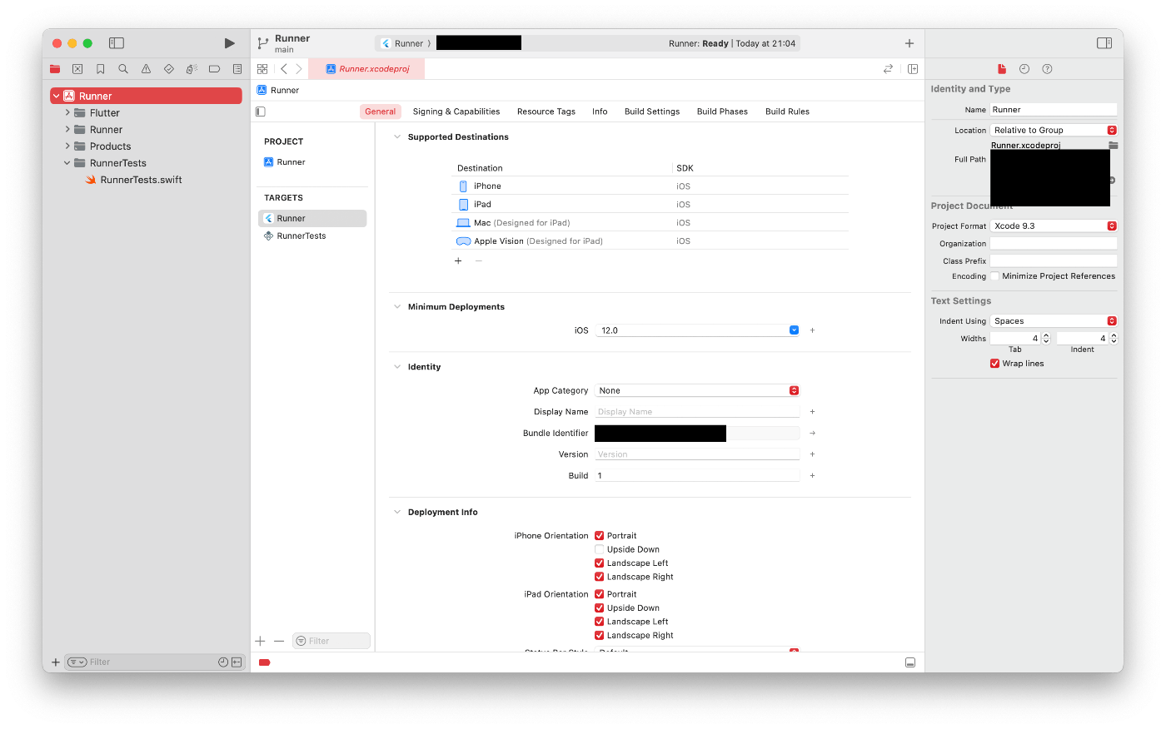
Task: Enable Minimize Project References checkbox
Action: pyautogui.click(x=994, y=276)
